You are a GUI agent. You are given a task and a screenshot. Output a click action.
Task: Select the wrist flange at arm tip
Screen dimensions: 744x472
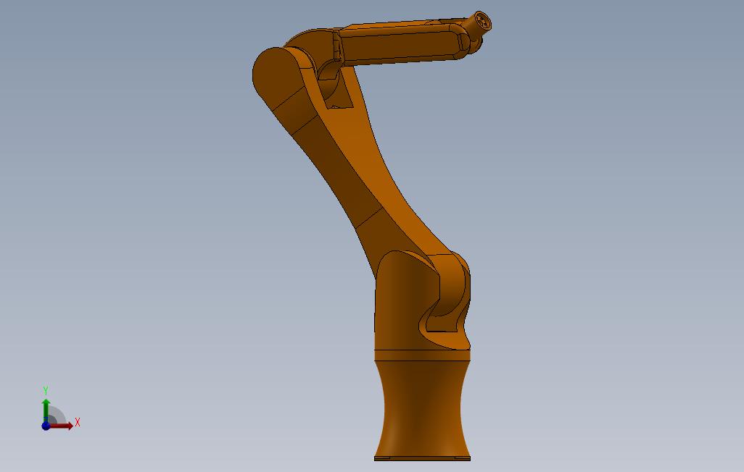481,22
